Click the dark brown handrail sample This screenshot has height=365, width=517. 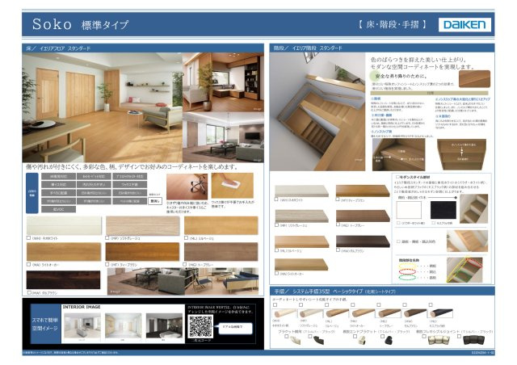[x=414, y=313]
